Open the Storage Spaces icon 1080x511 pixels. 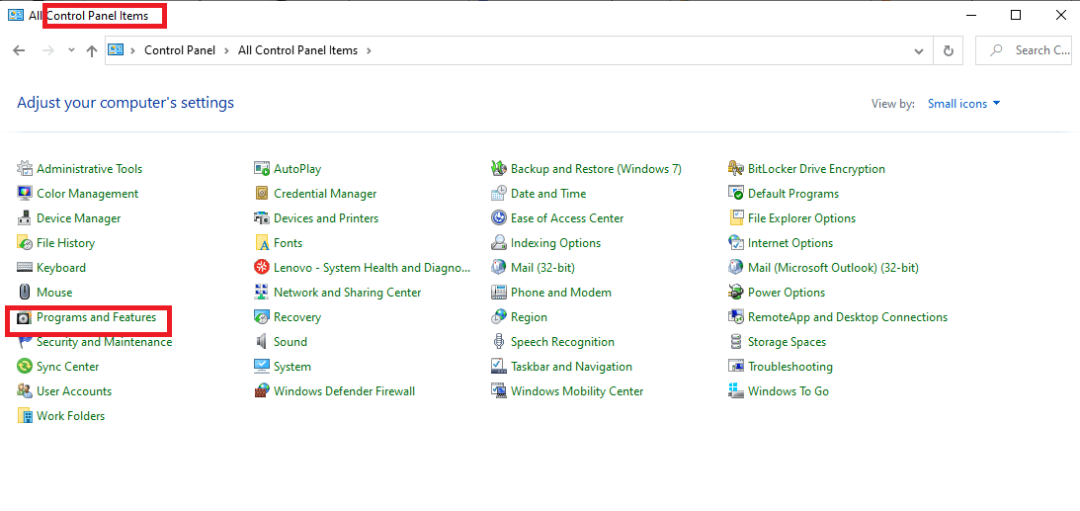736,342
